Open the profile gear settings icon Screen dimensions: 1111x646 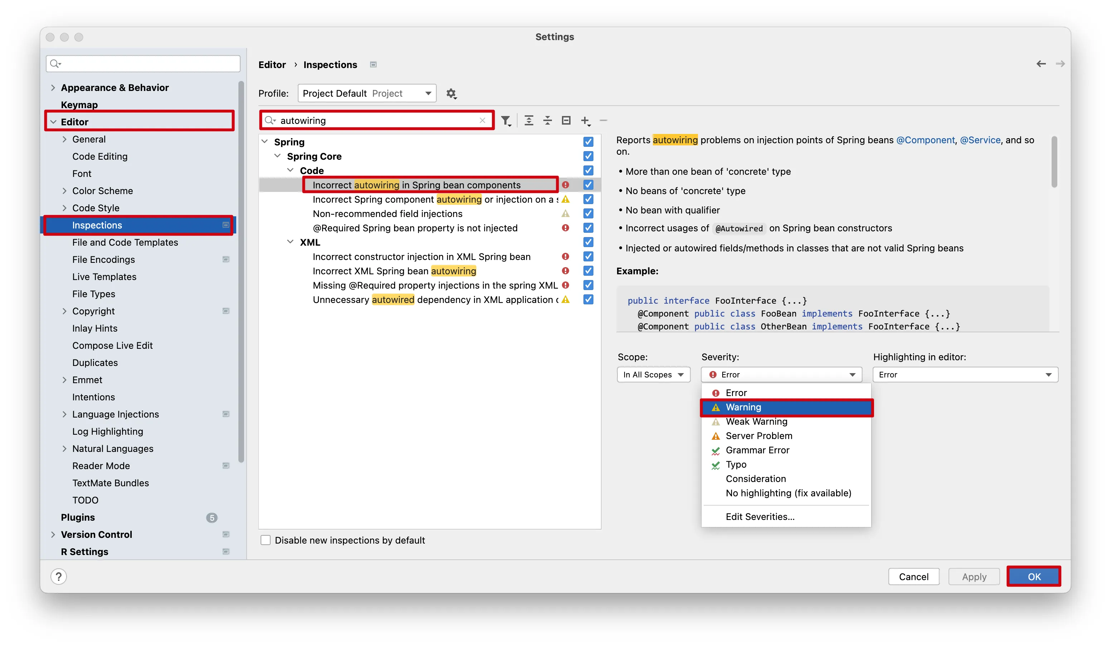click(x=451, y=93)
